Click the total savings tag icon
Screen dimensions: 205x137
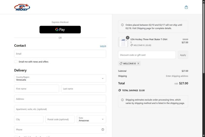point(119,90)
